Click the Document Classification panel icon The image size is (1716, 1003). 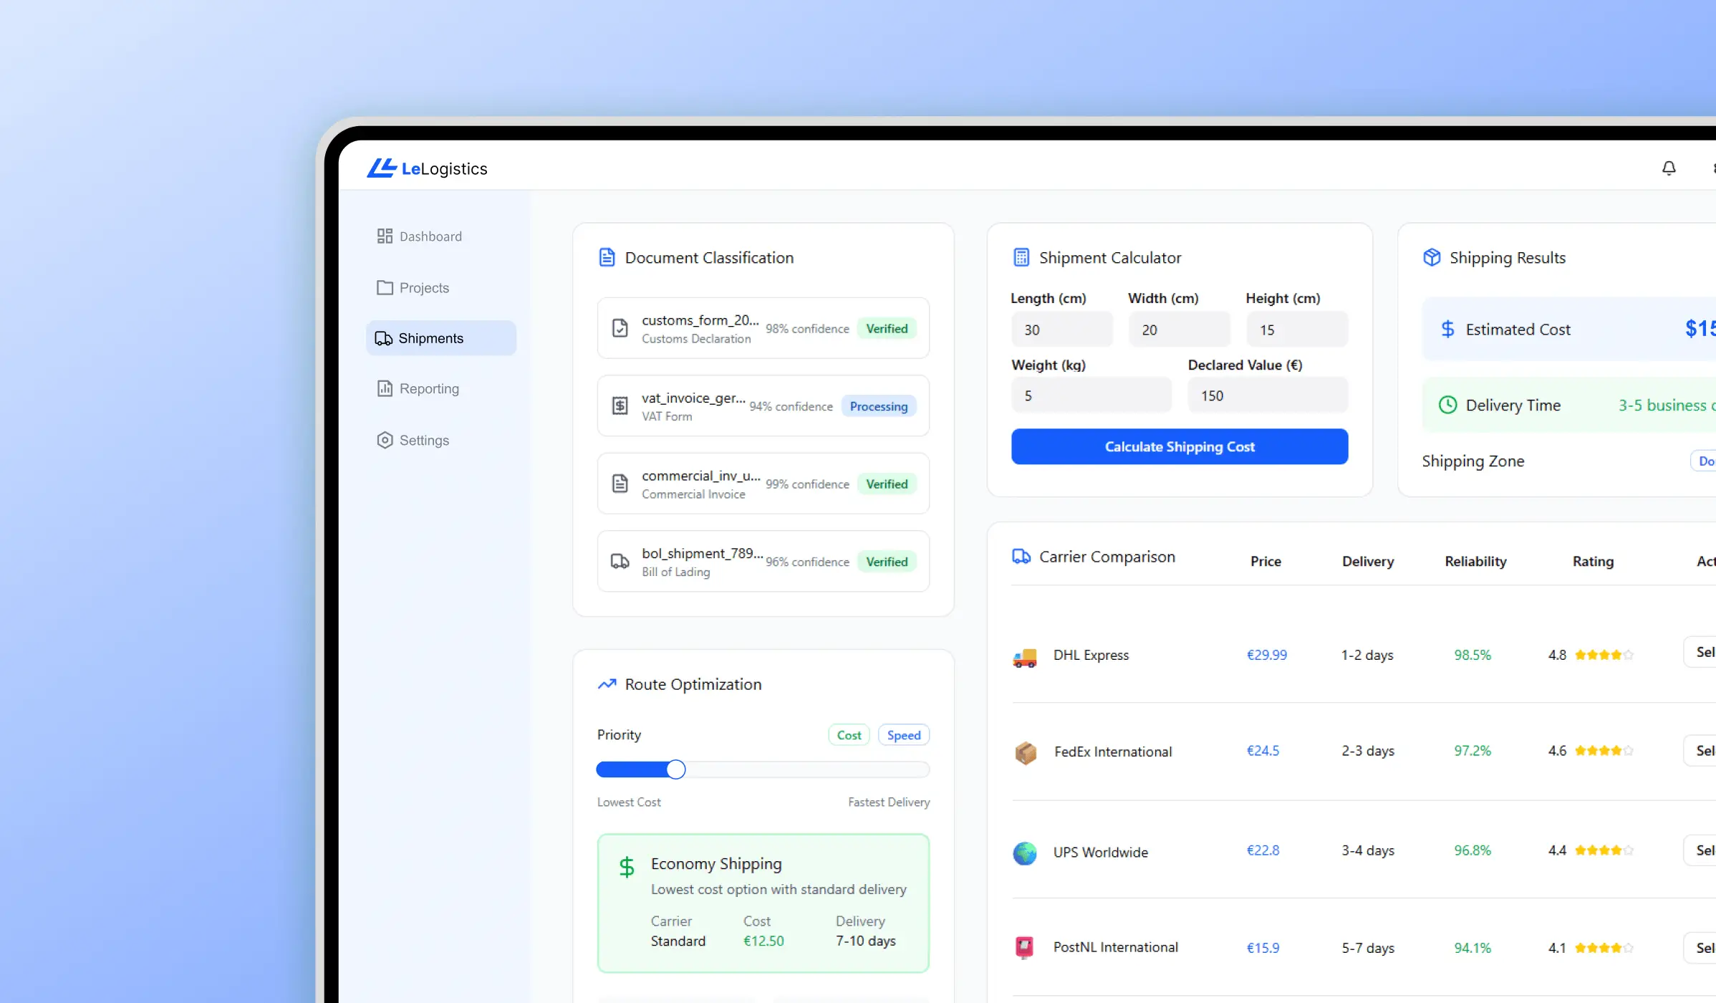(607, 256)
